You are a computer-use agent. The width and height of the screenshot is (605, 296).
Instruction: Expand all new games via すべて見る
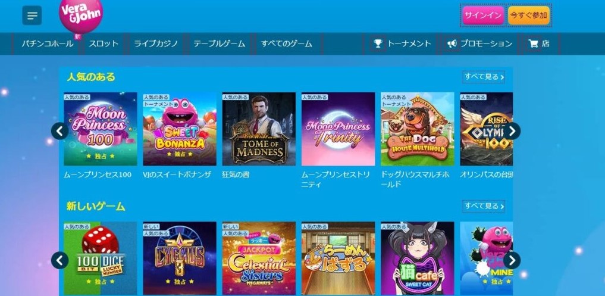coord(484,206)
